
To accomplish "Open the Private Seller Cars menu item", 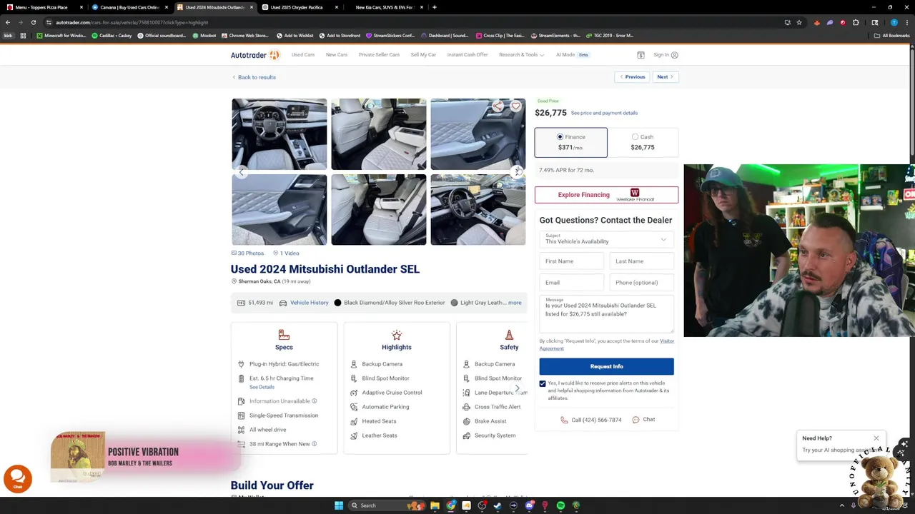I will pyautogui.click(x=379, y=55).
